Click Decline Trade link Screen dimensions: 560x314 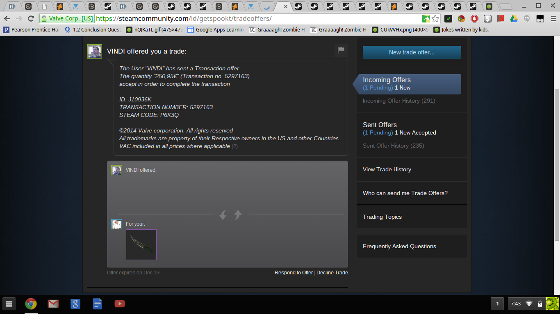coord(332,273)
